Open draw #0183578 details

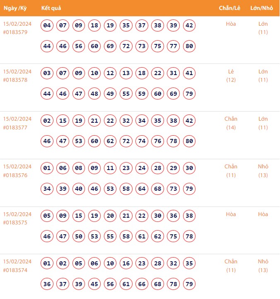[x=15, y=80]
